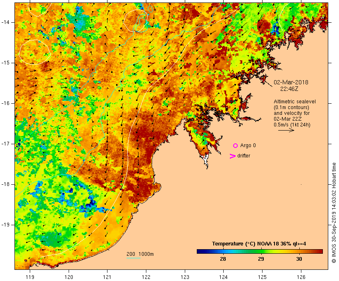Viewport: 339px width, 281px height.
Task: Click the temperature color bar near 29
Action: tap(261, 251)
